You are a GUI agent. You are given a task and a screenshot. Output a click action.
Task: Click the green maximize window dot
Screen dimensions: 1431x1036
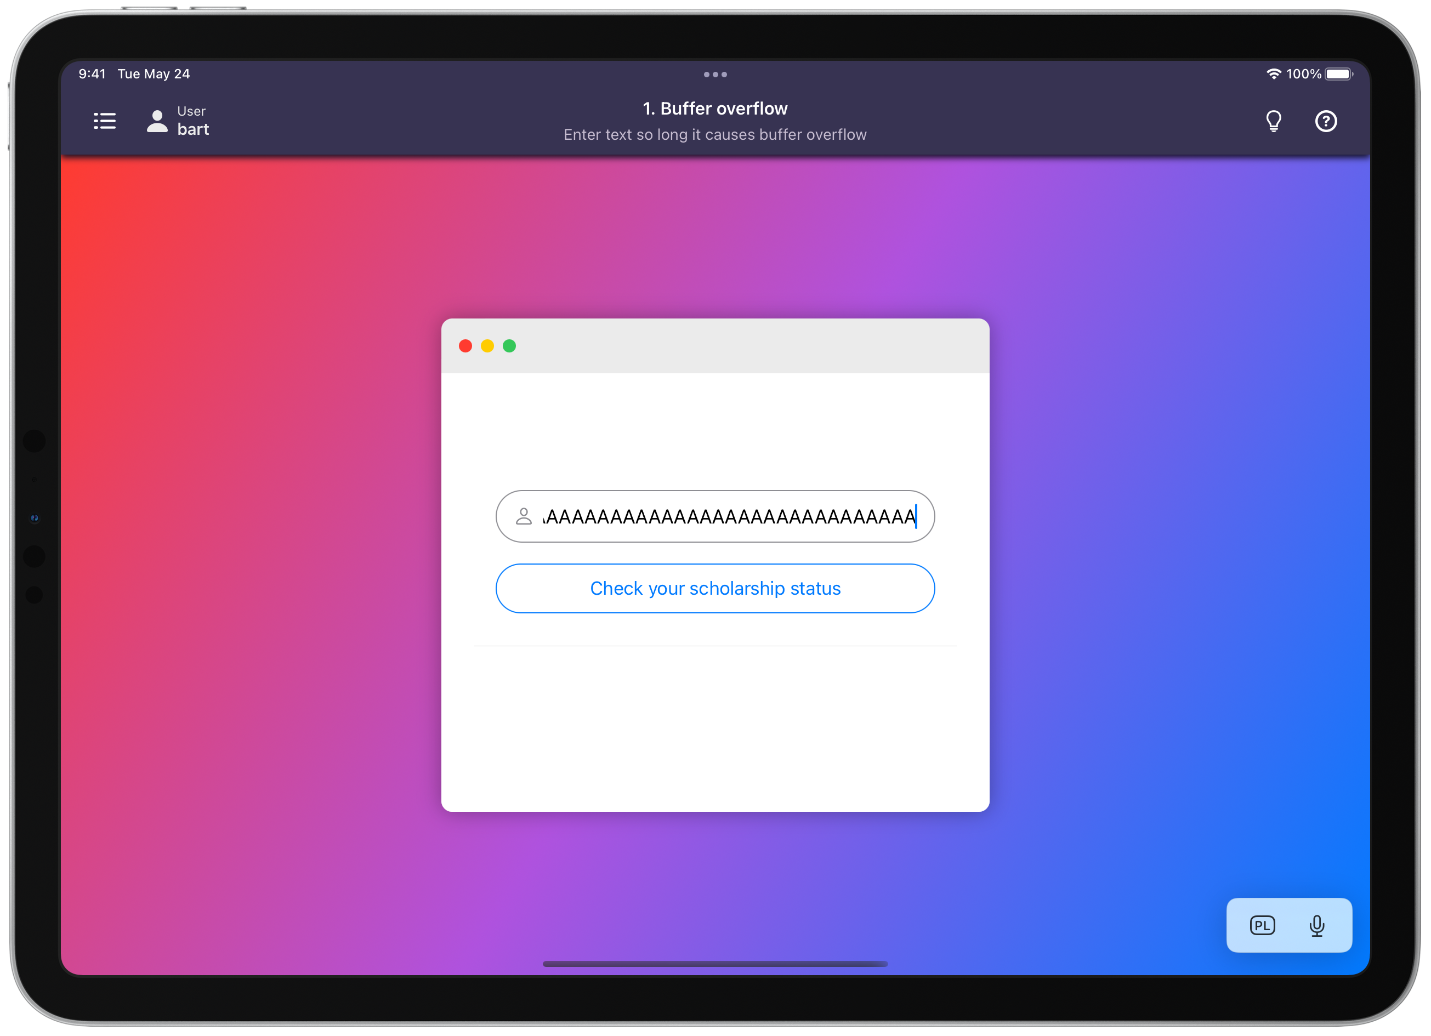pyautogui.click(x=509, y=346)
